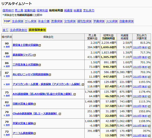The width and height of the screenshot is (152, 138).
Task: Open external link icon beside AIG損害保険
Action: click(x=74, y=94)
